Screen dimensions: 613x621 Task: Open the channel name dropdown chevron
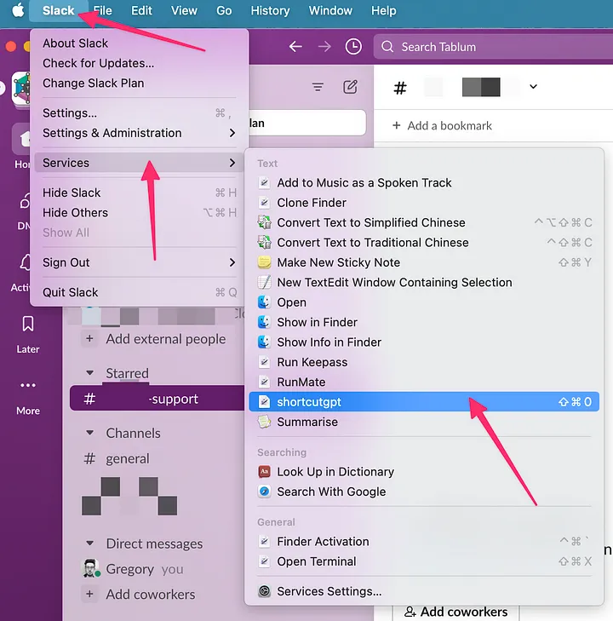(533, 87)
